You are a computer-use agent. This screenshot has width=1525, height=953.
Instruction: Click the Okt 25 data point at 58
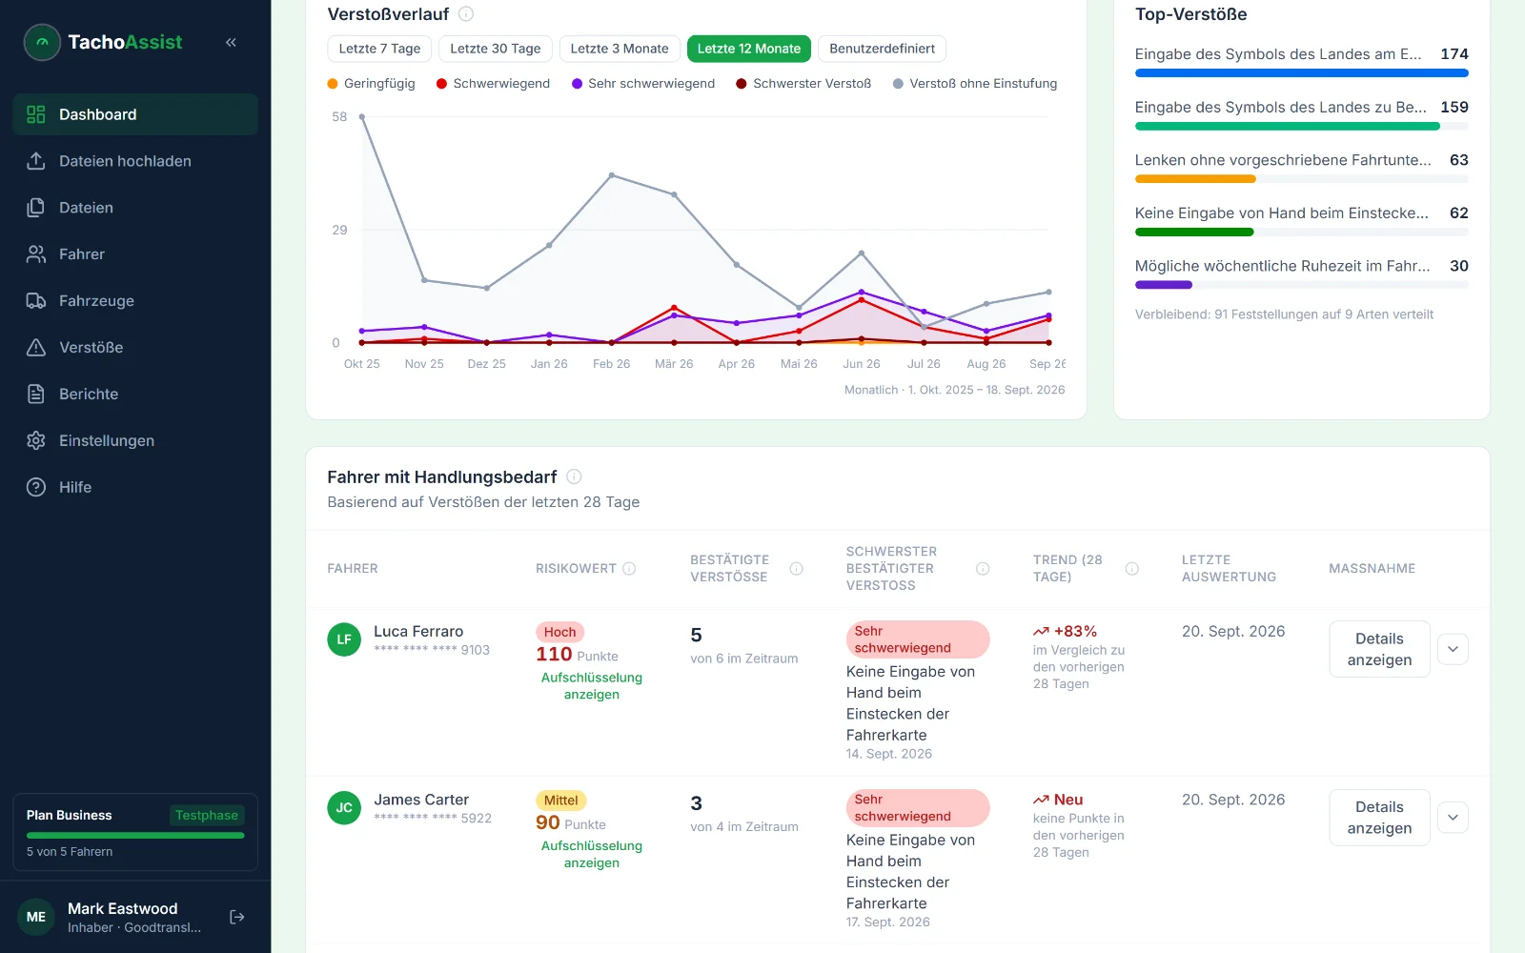[x=362, y=117]
